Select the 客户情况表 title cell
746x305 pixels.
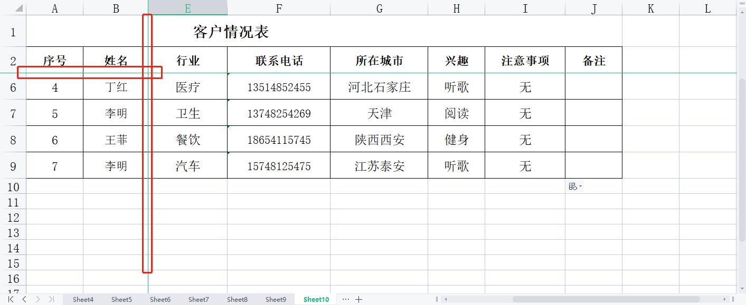click(230, 31)
